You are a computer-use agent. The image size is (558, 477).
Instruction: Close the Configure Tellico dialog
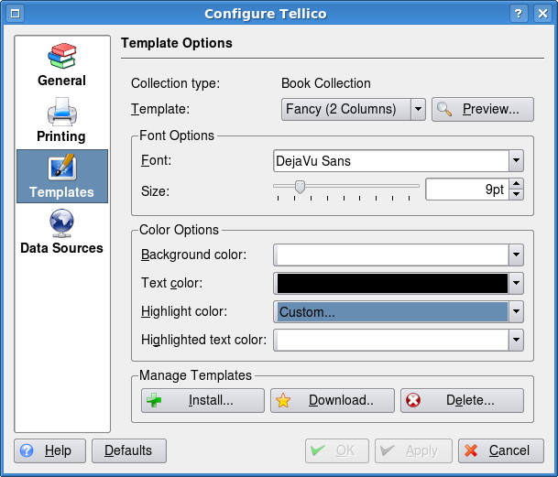click(x=542, y=14)
